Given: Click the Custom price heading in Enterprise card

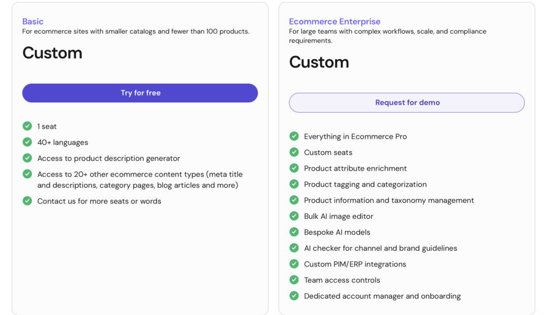Looking at the screenshot, I should pyautogui.click(x=319, y=62).
